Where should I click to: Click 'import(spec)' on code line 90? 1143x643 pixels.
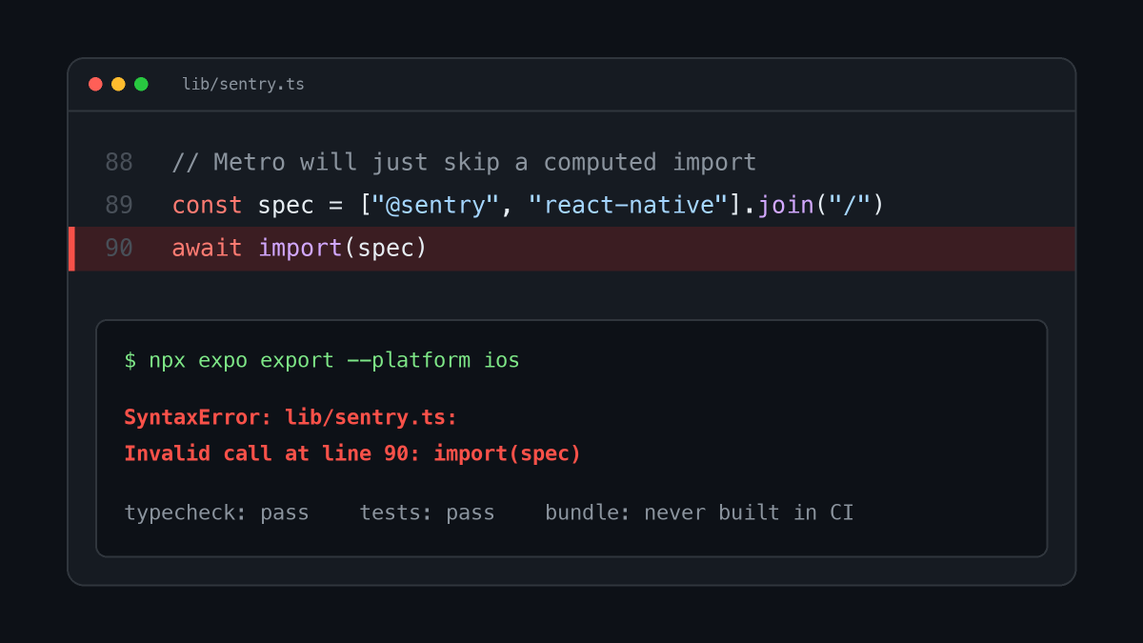(x=343, y=248)
